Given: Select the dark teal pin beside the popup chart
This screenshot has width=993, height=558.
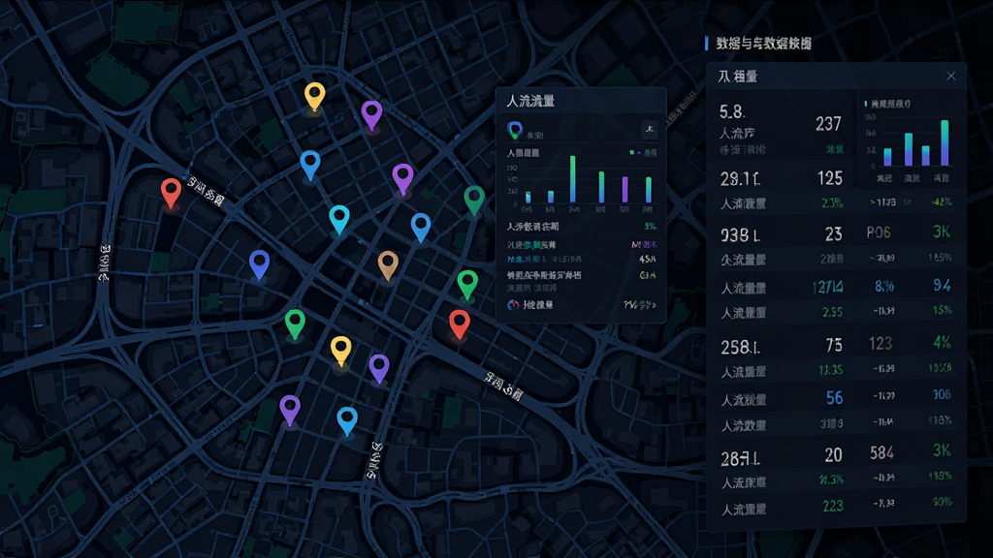Looking at the screenshot, I should pos(474,201).
